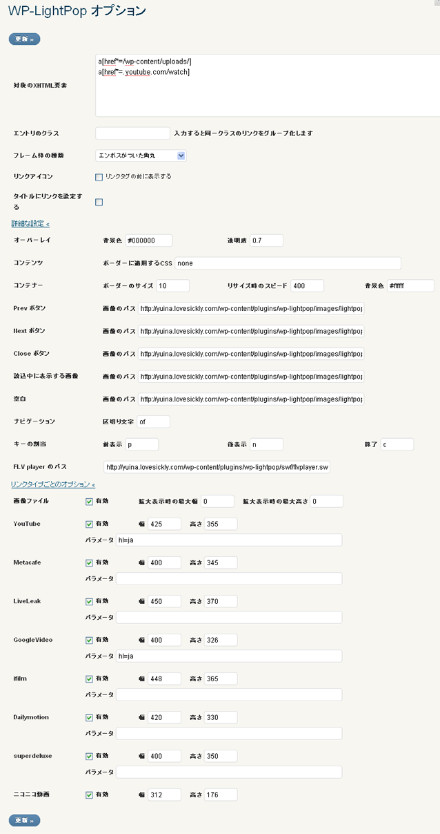This screenshot has height=834, width=440.
Task: Click the container 背景色 #ffffff field
Action: [x=410, y=286]
